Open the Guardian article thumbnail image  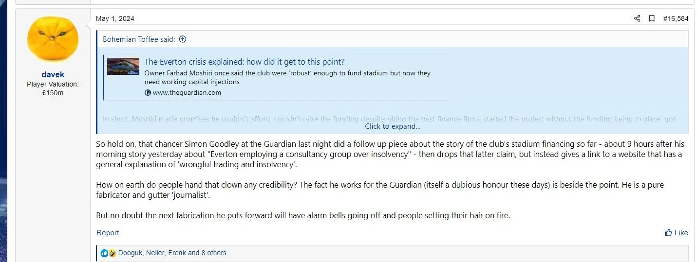tap(123, 66)
